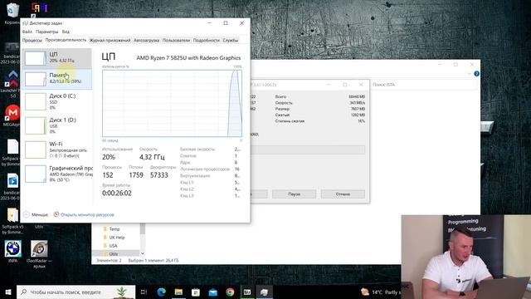Switch to the Подробности tab
The image size is (531, 299).
click(207, 41)
